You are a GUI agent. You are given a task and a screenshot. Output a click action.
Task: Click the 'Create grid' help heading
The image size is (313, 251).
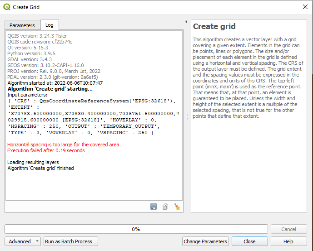214,26
